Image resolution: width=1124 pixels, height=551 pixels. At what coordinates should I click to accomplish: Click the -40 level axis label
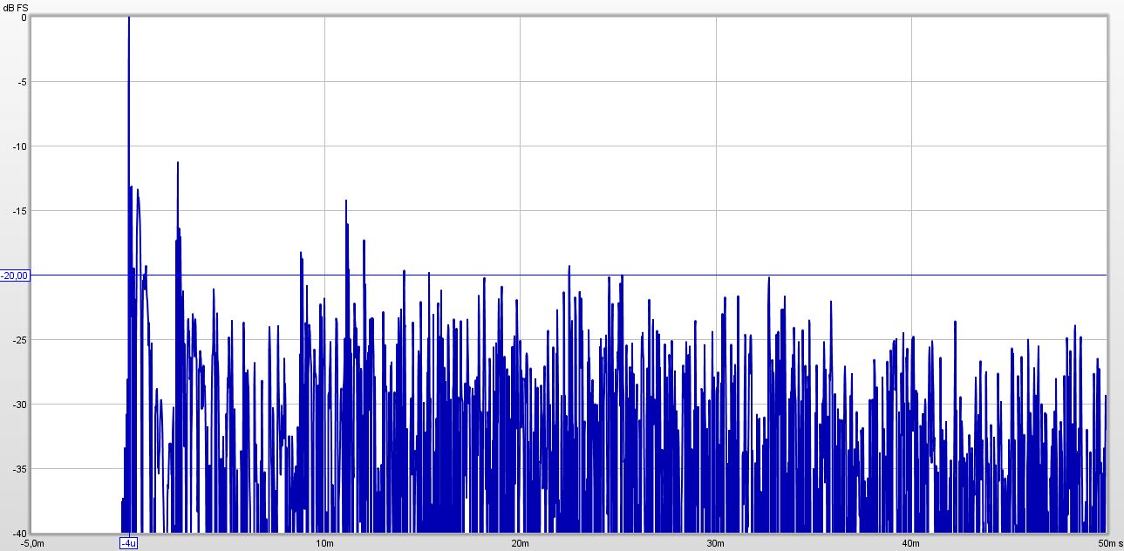[x=21, y=533]
